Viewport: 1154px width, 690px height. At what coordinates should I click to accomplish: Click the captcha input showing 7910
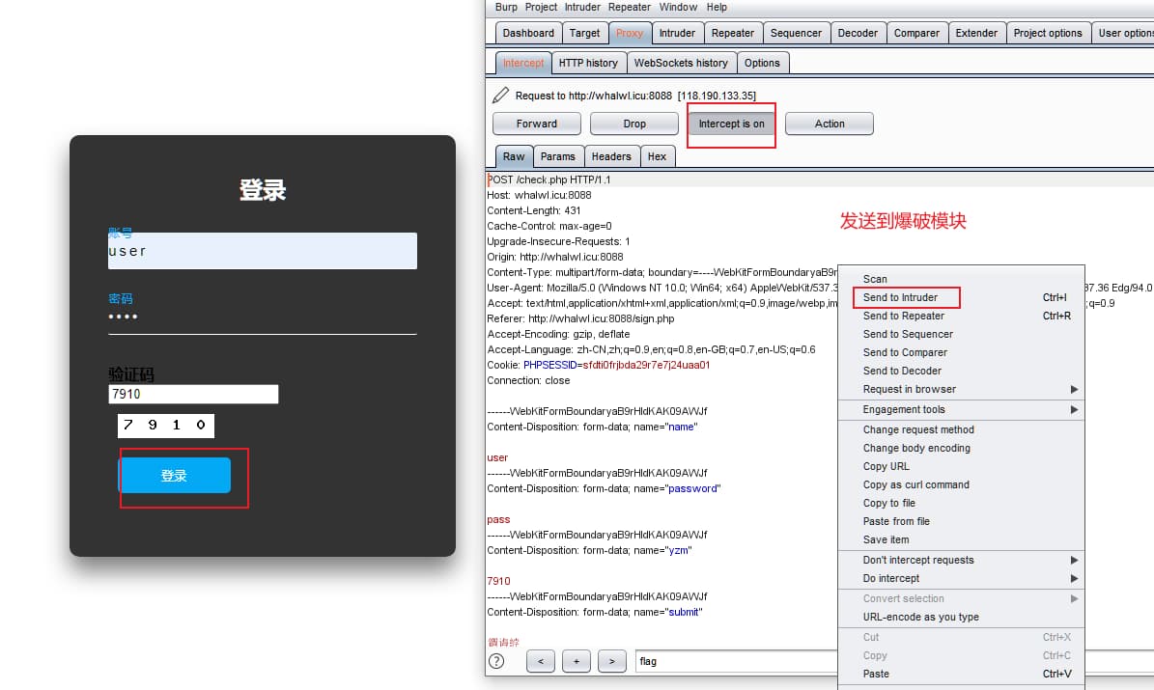pyautogui.click(x=193, y=395)
